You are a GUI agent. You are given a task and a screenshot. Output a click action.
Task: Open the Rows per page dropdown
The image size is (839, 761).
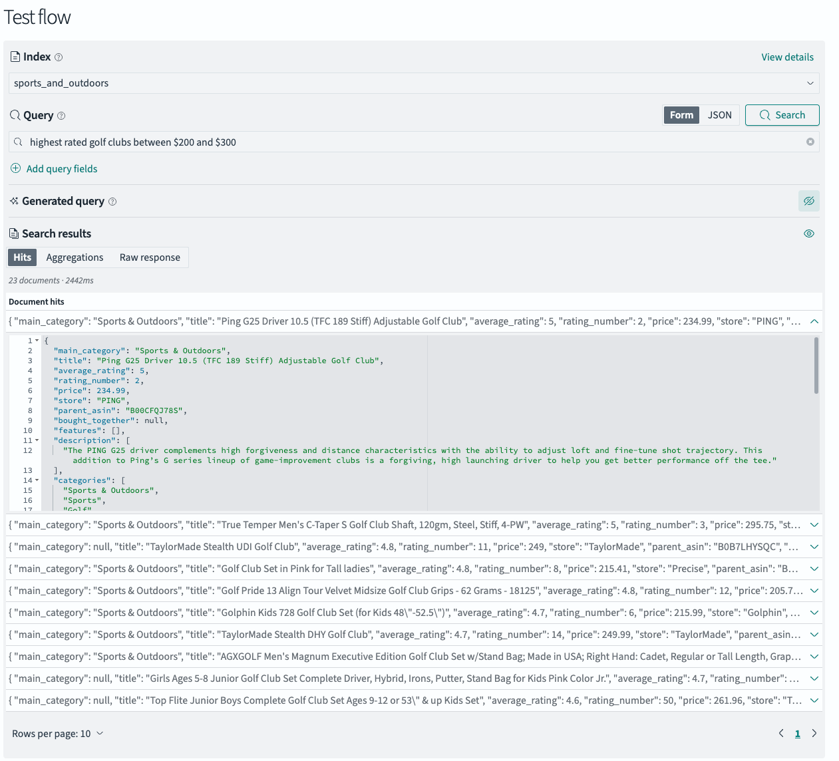(58, 733)
